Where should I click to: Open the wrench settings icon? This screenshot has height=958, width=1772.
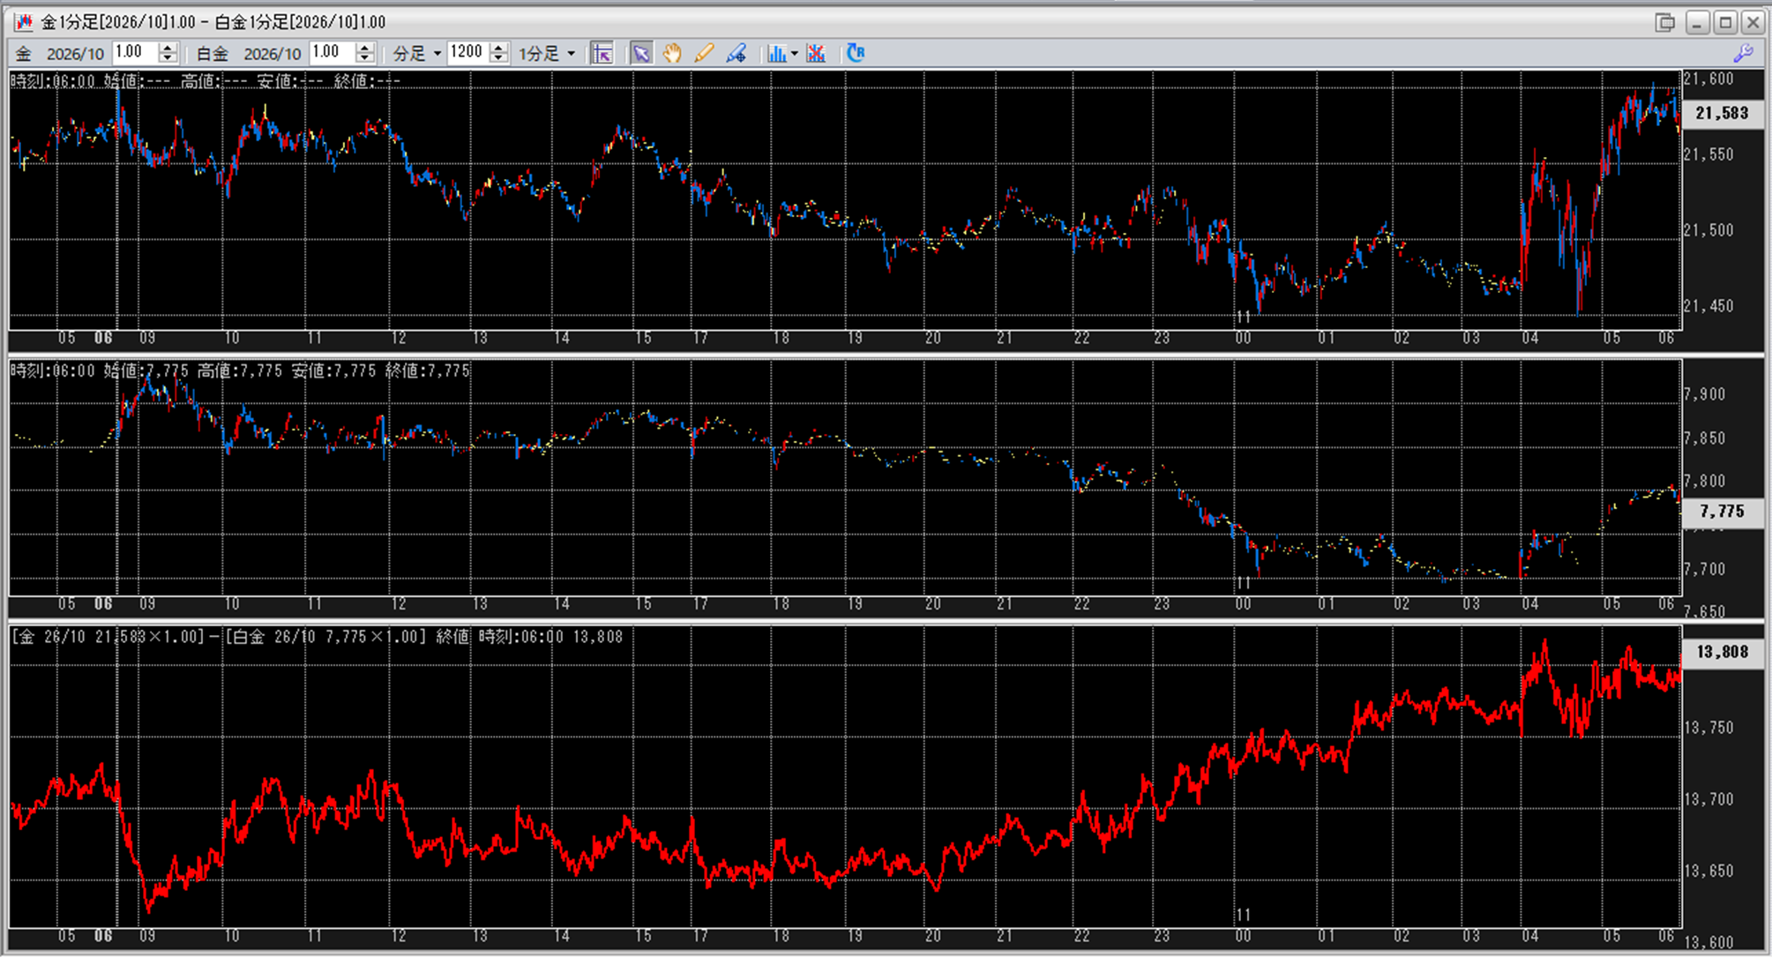click(x=1743, y=54)
